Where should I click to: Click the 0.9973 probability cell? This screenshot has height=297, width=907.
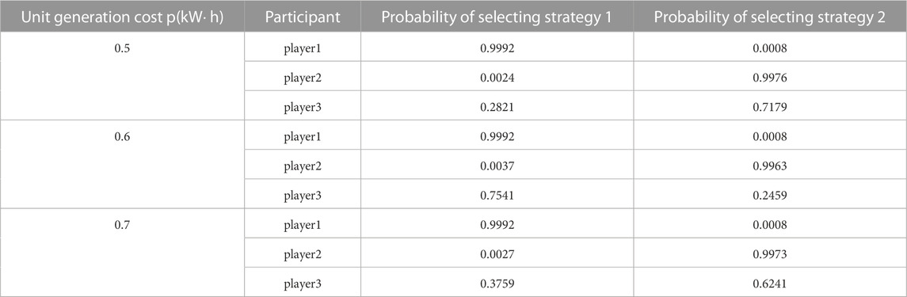coord(770,253)
